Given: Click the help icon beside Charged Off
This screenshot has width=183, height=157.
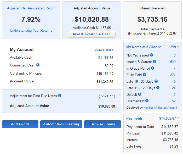Looking at the screenshot, I should click(x=147, y=101).
